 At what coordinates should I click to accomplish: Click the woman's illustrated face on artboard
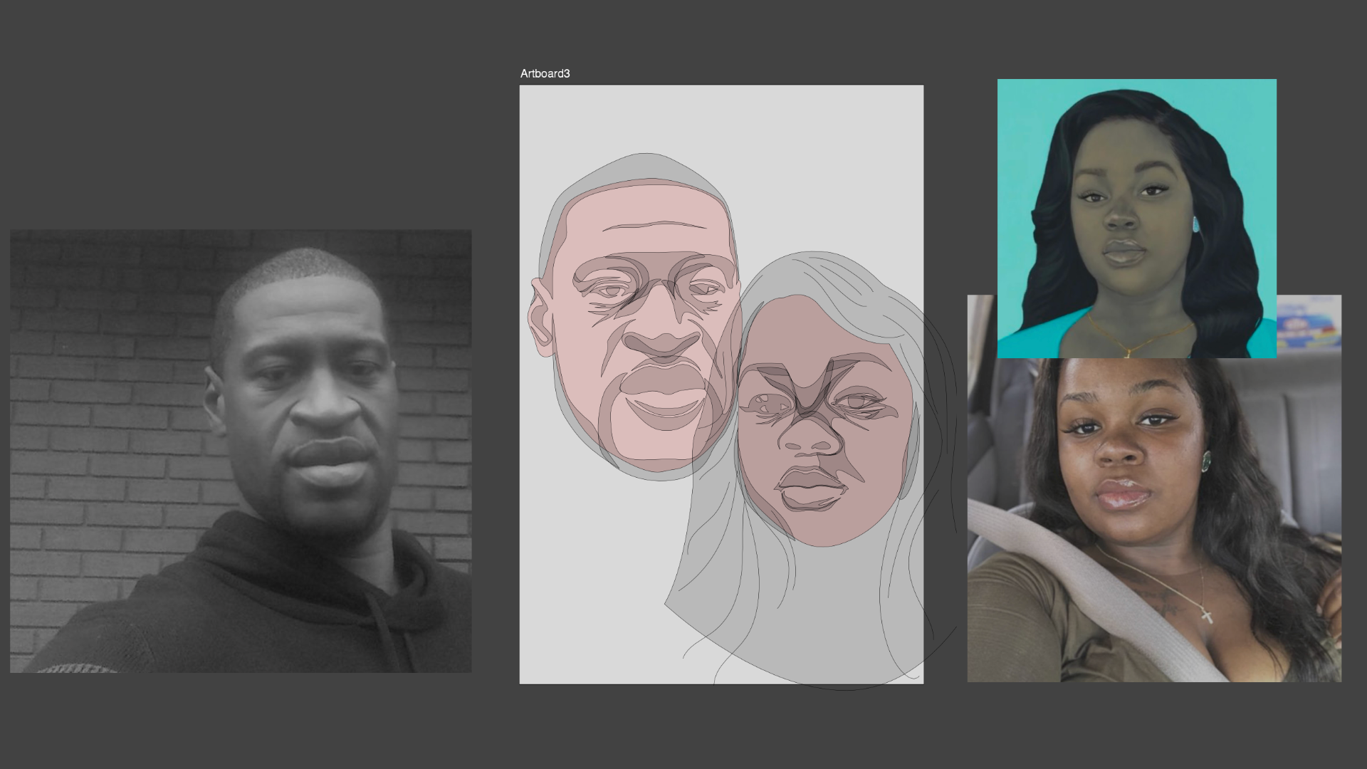coord(824,422)
